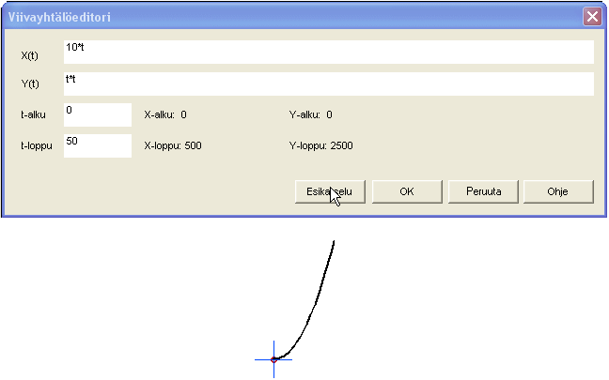Click the Viivayhtälöeditori title bar
Viewport: 609px width, 380px height.
[282, 17]
